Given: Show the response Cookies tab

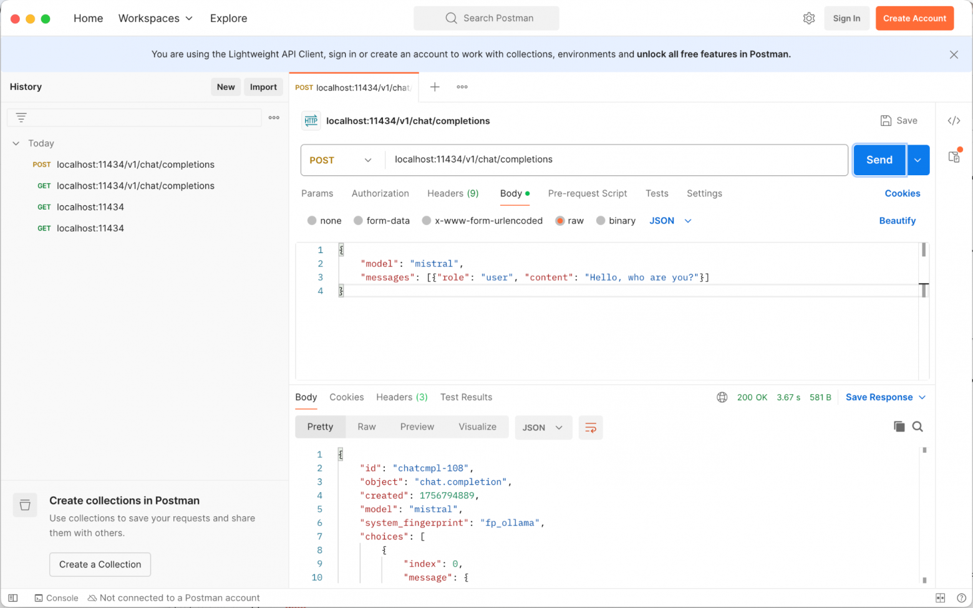Looking at the screenshot, I should 347,397.
